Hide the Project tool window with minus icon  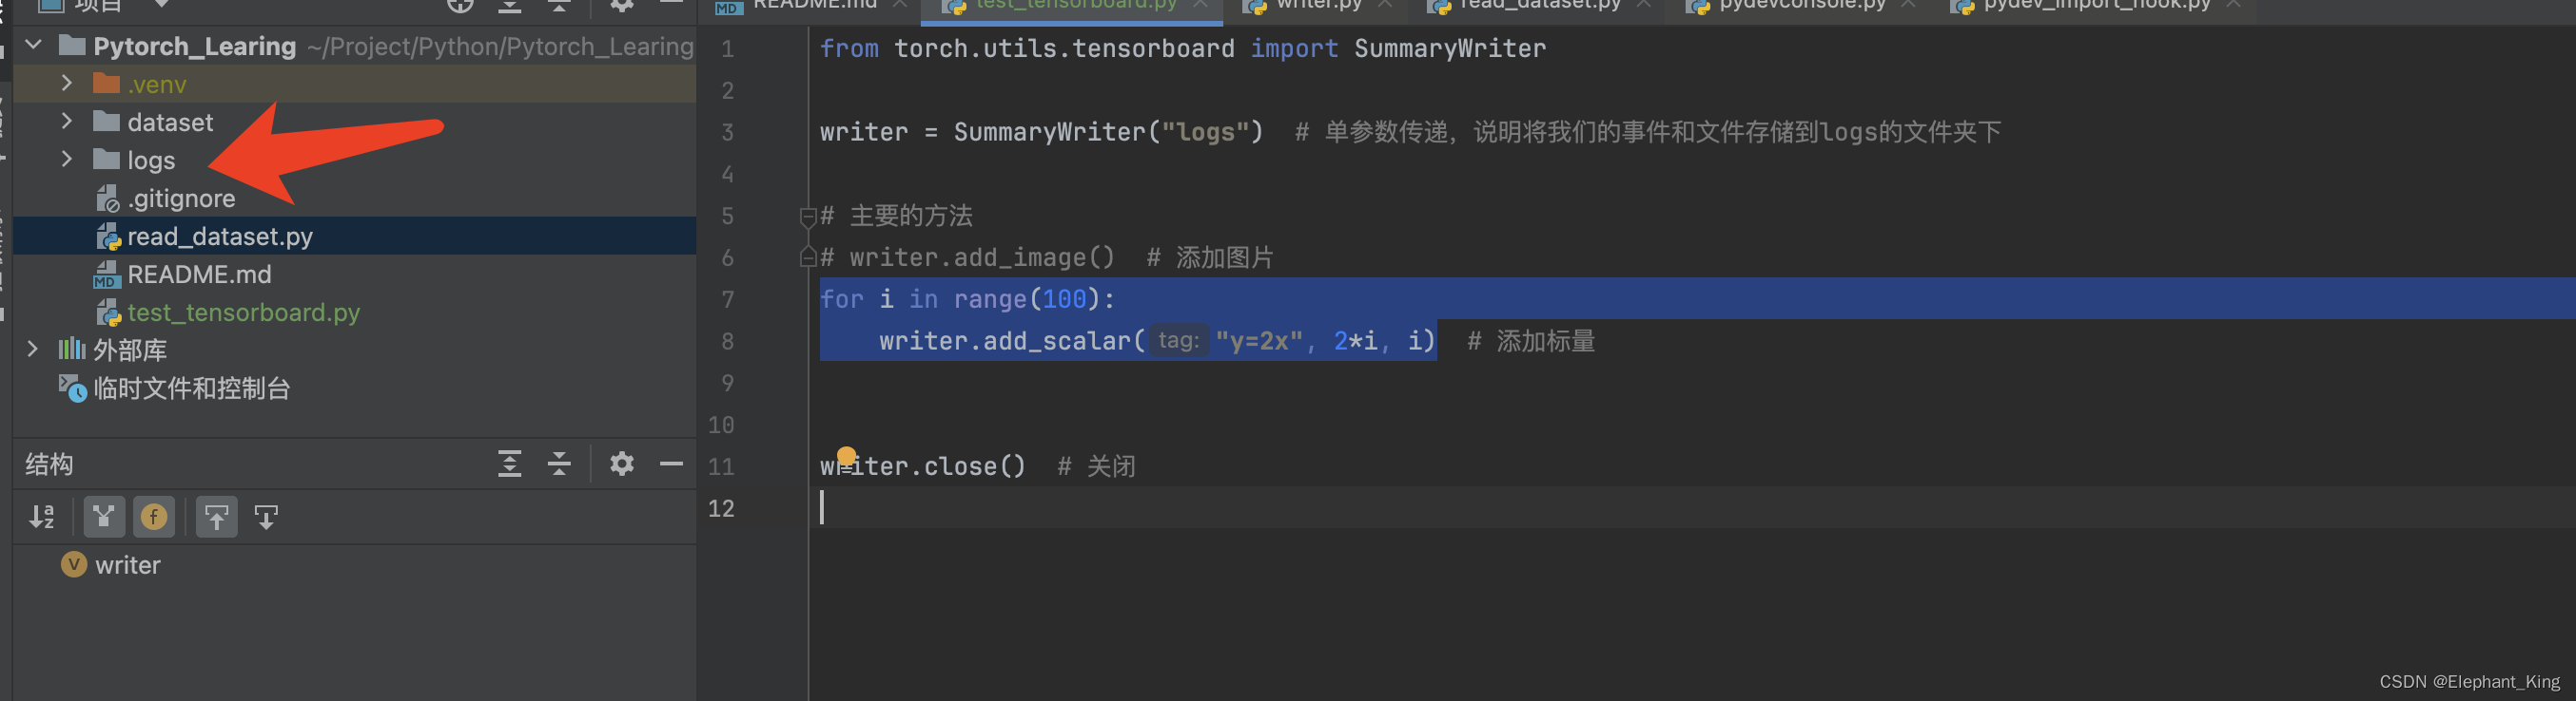coord(672,5)
